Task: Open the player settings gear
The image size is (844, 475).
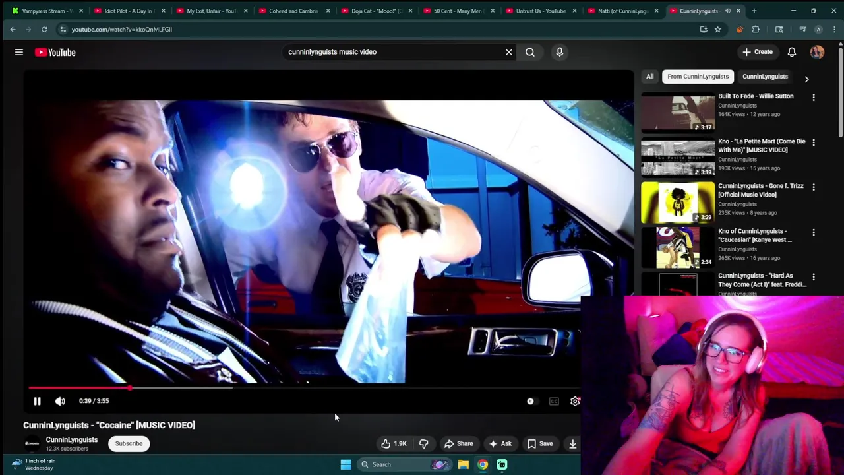Action: (575, 401)
